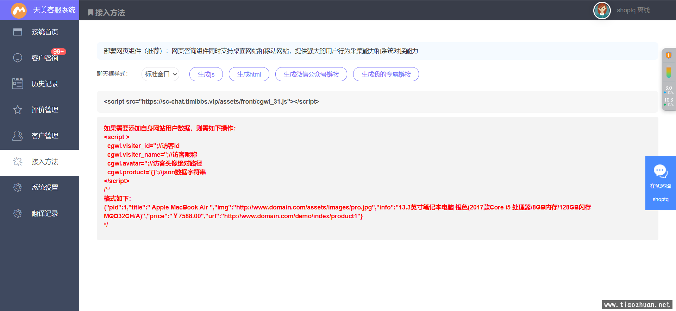Screen dimensions: 676x311
Task: Click the shoptq user avatar
Action: [x=602, y=11]
